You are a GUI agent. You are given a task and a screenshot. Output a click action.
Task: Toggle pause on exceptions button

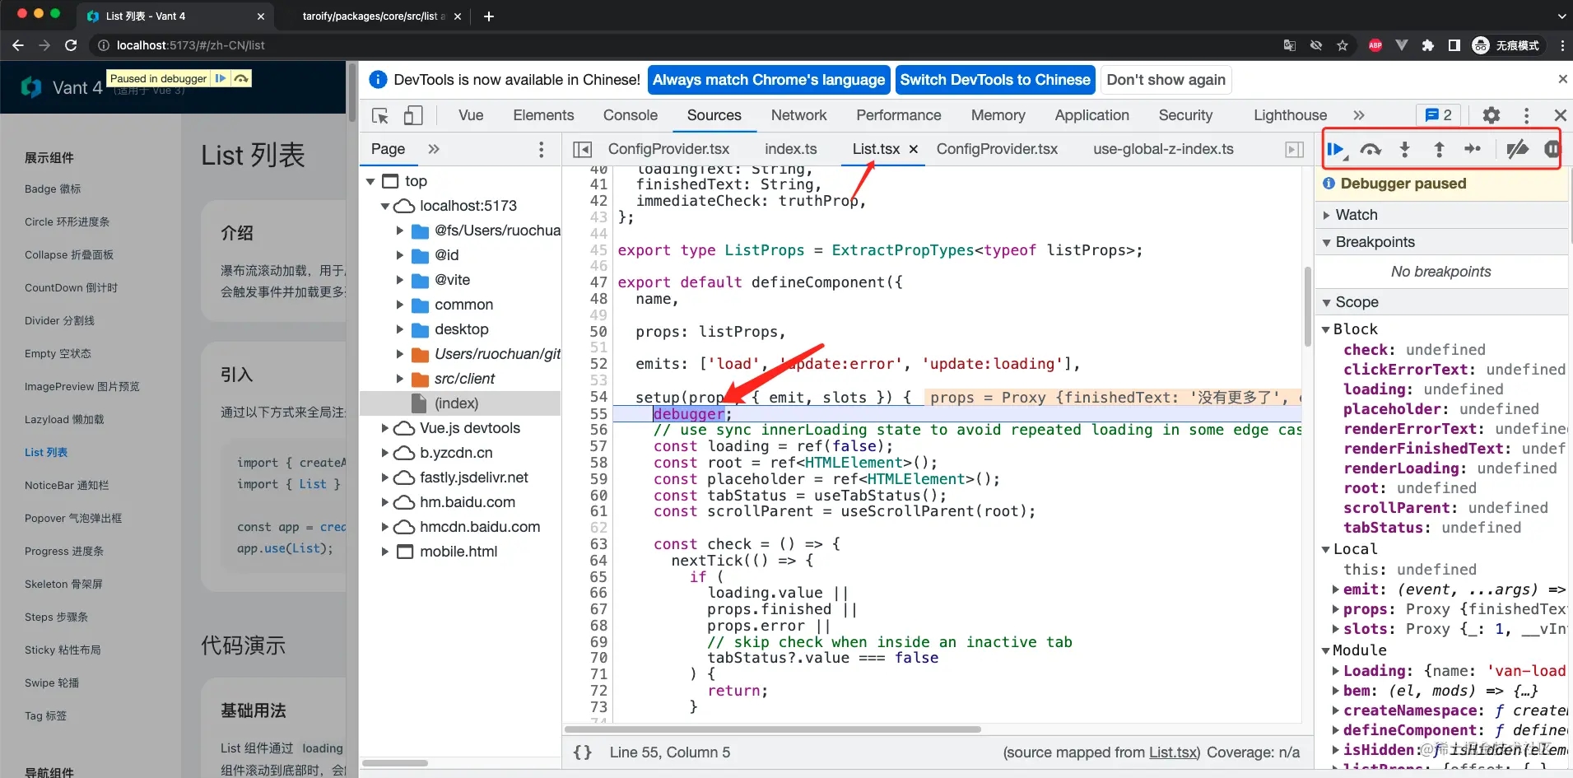(1551, 149)
